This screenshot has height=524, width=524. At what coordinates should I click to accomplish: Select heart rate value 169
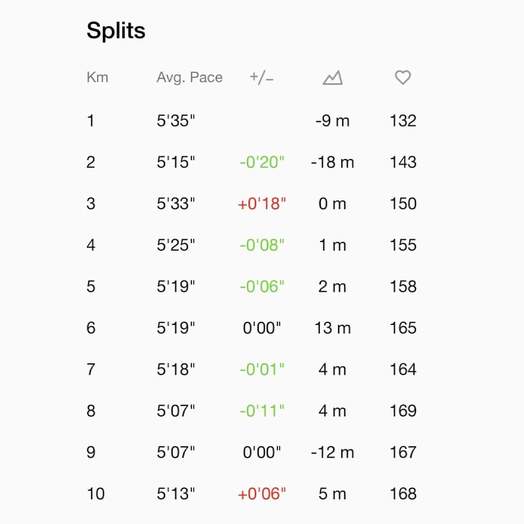pyautogui.click(x=403, y=411)
